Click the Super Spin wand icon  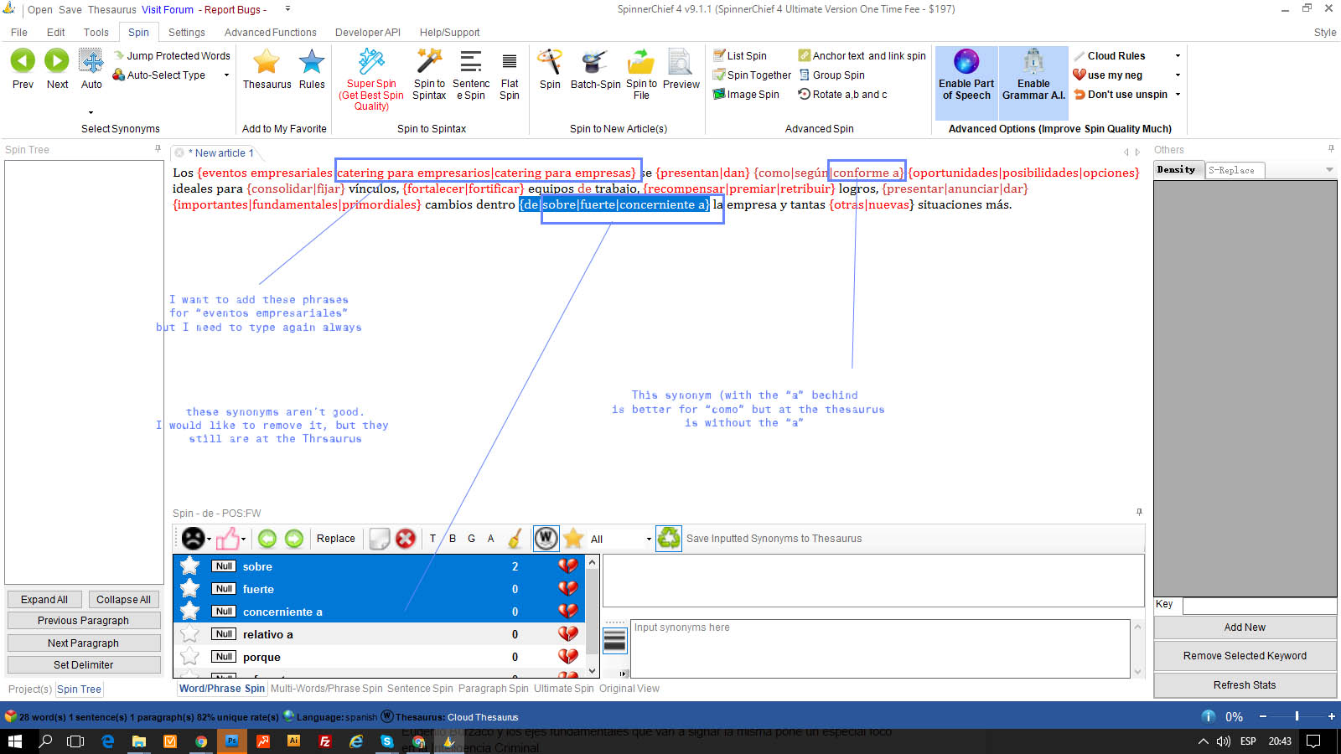pos(371,62)
